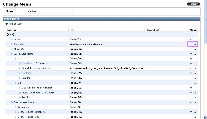Move NAP & GNT News down
This screenshot has height=119, width=207.
pyautogui.click(x=191, y=54)
